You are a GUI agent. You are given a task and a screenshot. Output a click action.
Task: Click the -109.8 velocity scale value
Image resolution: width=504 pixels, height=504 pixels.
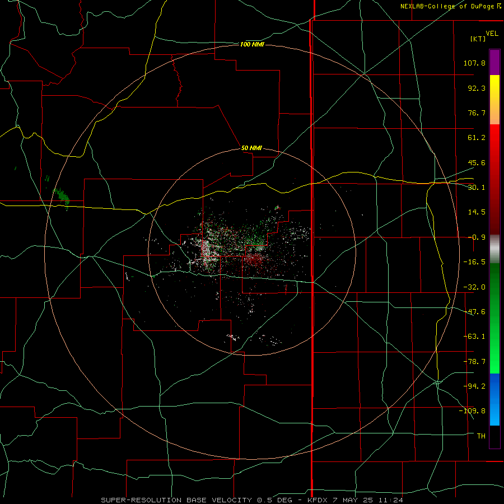tap(472, 411)
